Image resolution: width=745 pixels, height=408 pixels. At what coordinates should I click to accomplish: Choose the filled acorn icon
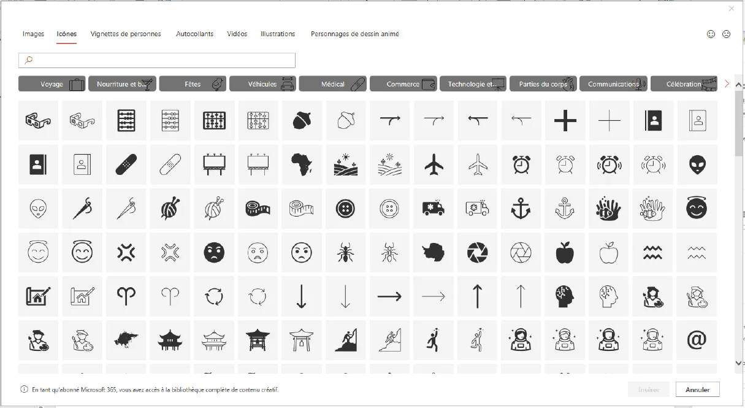pos(301,120)
